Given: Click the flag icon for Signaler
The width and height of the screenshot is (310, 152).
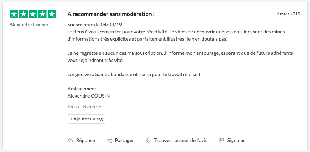Looking at the screenshot, I should [221, 140].
